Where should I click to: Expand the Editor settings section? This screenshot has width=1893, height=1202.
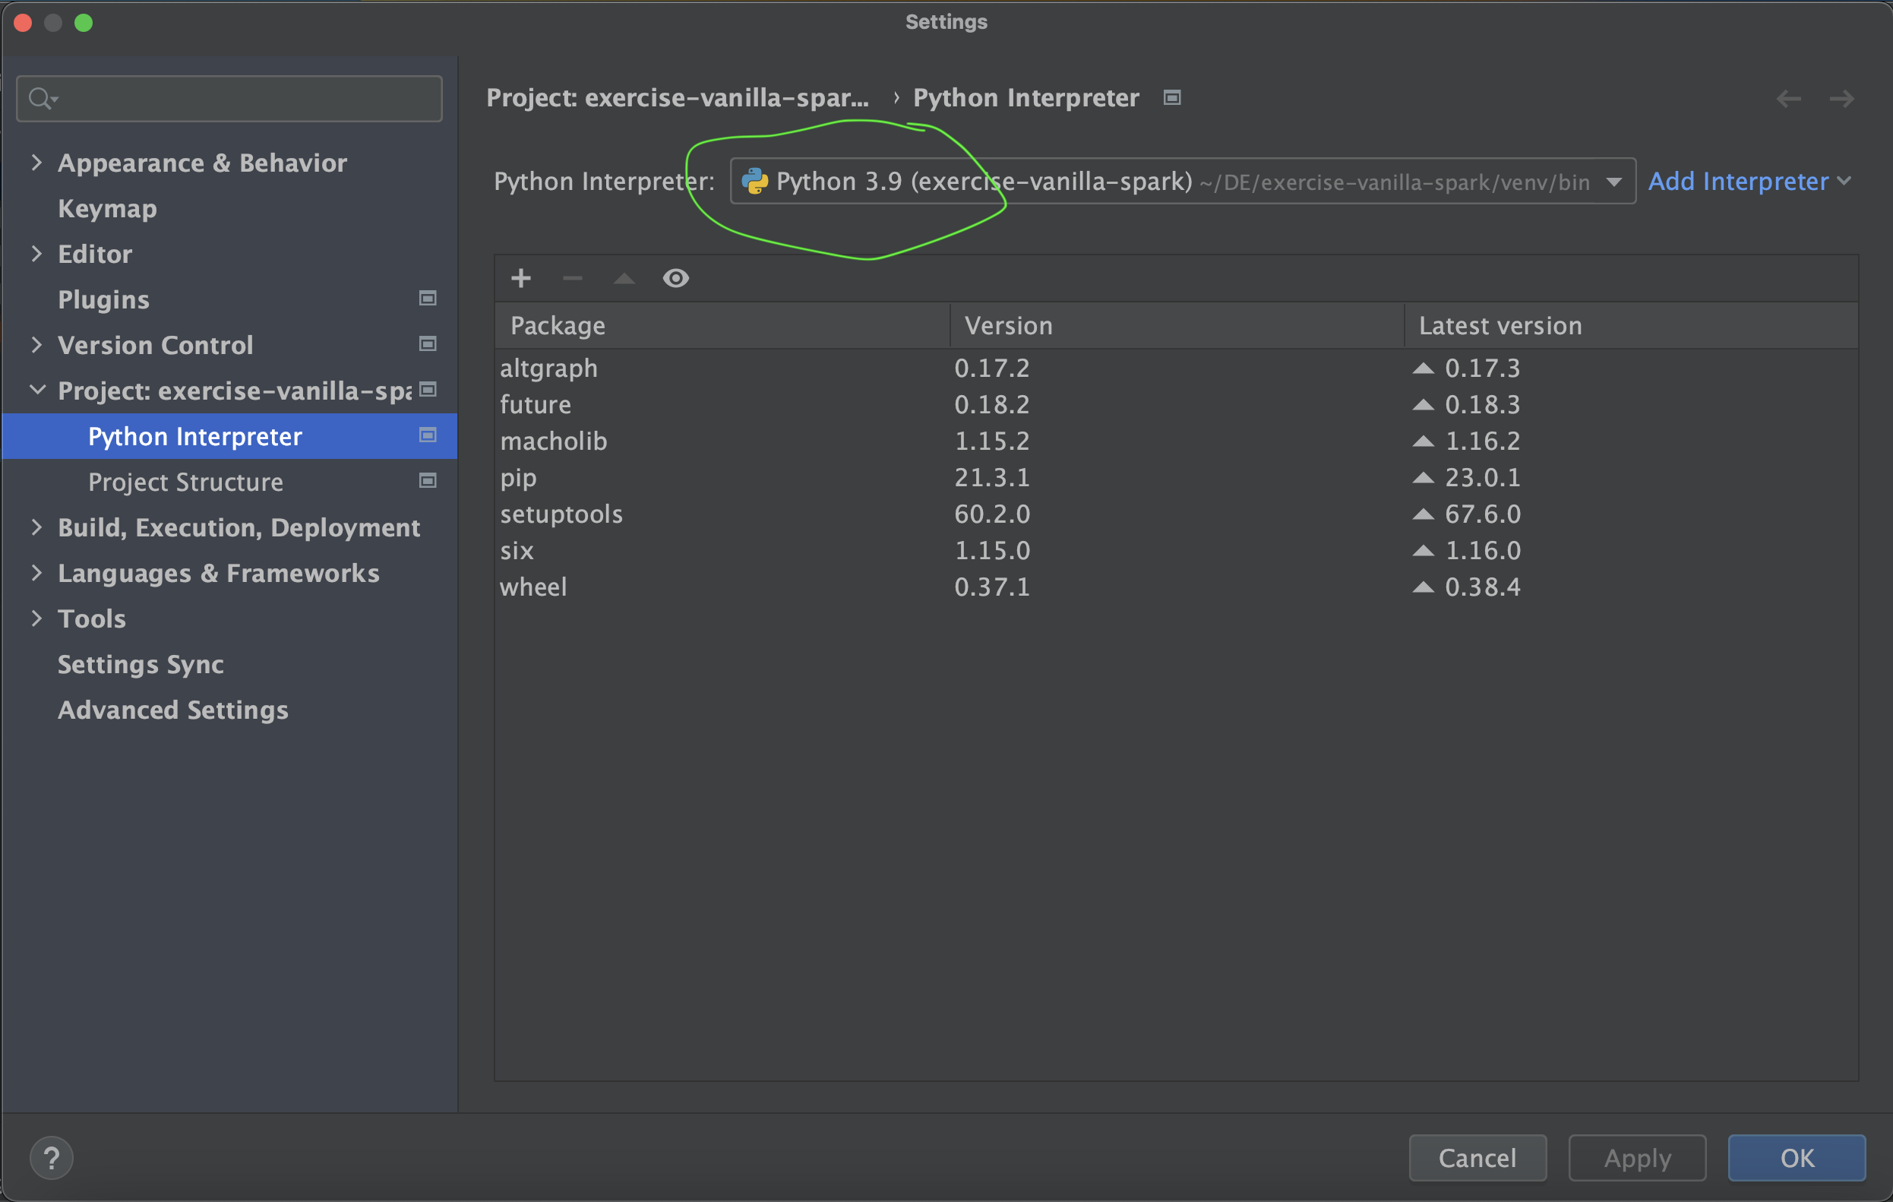point(36,254)
